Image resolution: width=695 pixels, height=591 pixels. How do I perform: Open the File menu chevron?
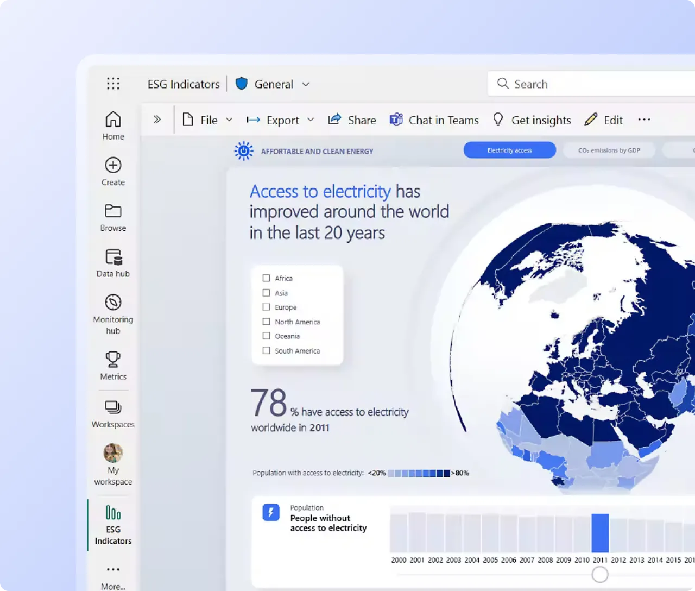point(229,120)
